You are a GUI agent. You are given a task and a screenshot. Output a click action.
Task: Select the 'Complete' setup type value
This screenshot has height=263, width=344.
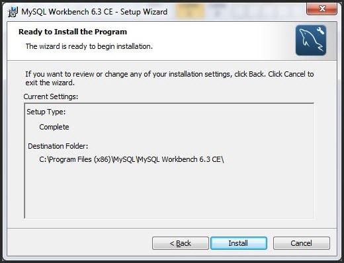coord(54,127)
